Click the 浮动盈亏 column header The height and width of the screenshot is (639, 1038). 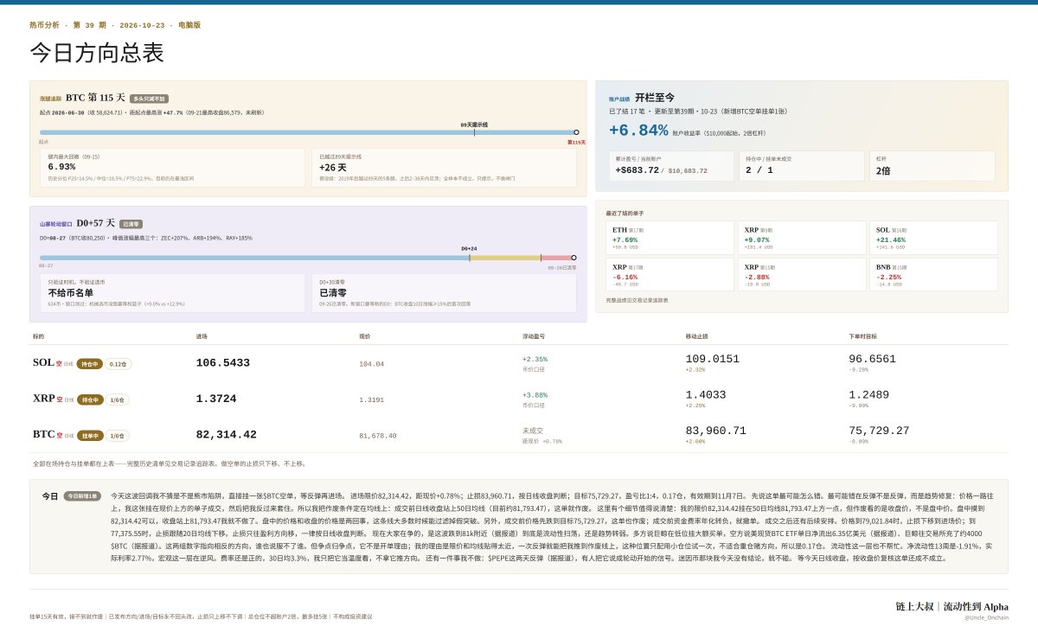click(534, 336)
